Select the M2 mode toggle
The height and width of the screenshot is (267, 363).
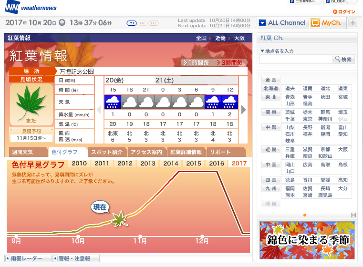tap(142, 23)
